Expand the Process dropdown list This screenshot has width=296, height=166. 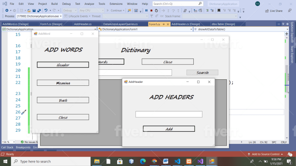click(x=61, y=16)
